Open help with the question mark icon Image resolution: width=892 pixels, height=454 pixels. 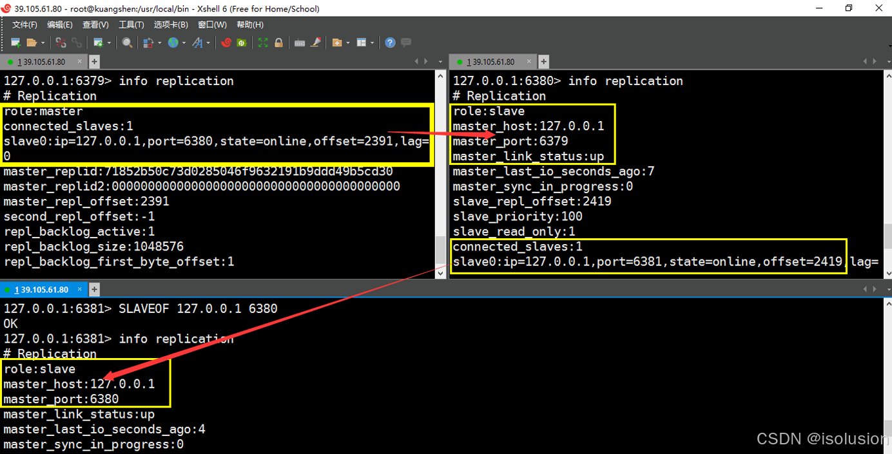click(390, 43)
